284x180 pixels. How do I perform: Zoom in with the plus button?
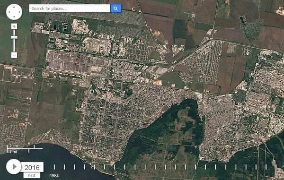pos(14,26)
